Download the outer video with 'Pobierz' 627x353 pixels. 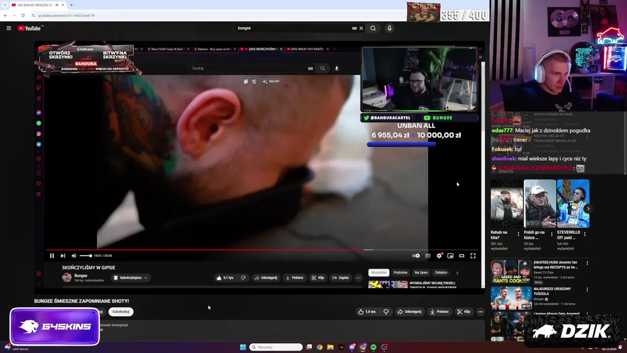click(x=439, y=312)
